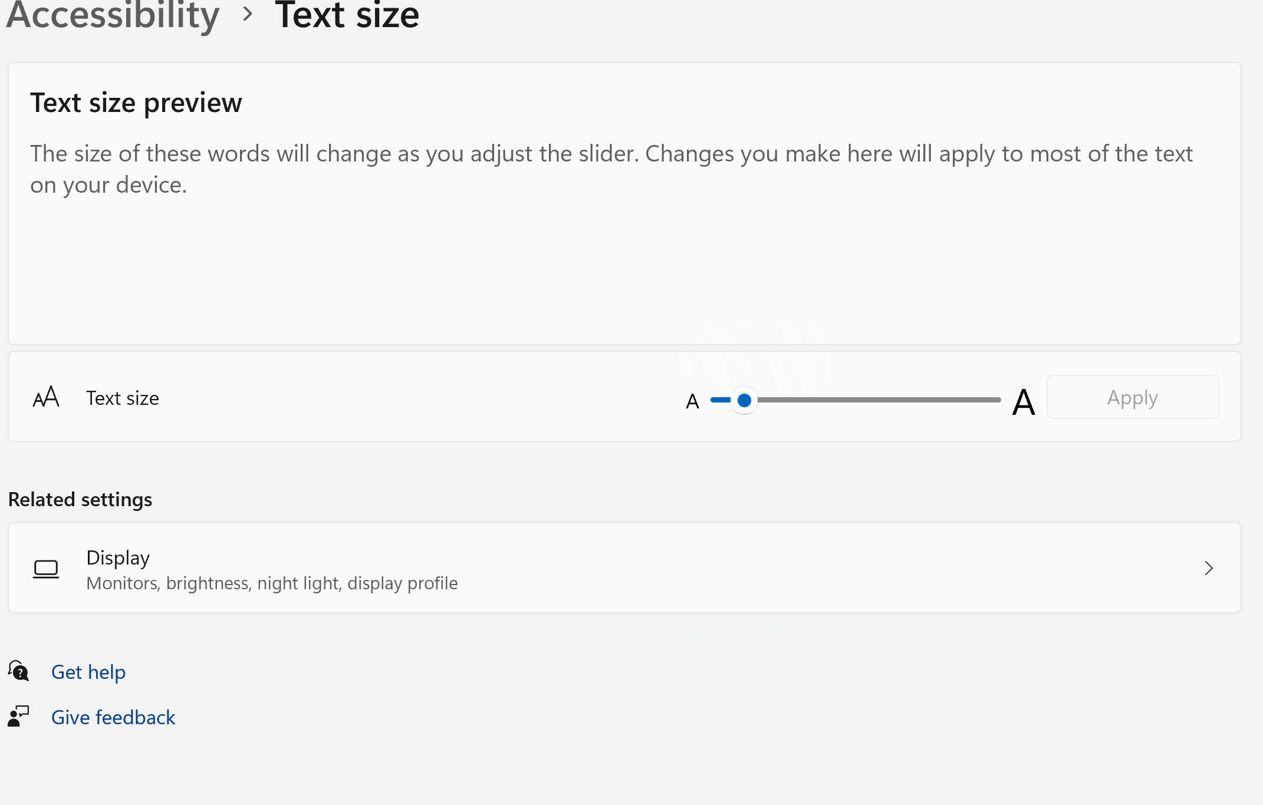Image resolution: width=1263 pixels, height=805 pixels.
Task: Click the Text size preview heading
Action: (x=136, y=103)
